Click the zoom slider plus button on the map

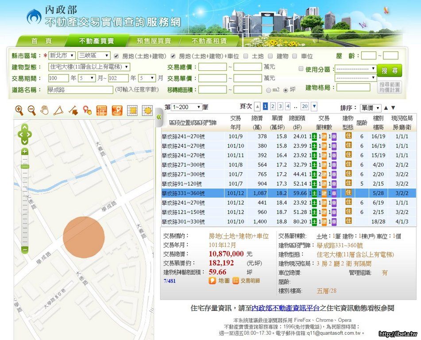click(25, 151)
